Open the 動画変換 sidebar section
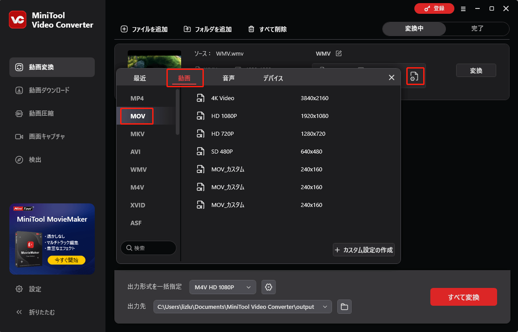This screenshot has height=332, width=518. pos(52,67)
